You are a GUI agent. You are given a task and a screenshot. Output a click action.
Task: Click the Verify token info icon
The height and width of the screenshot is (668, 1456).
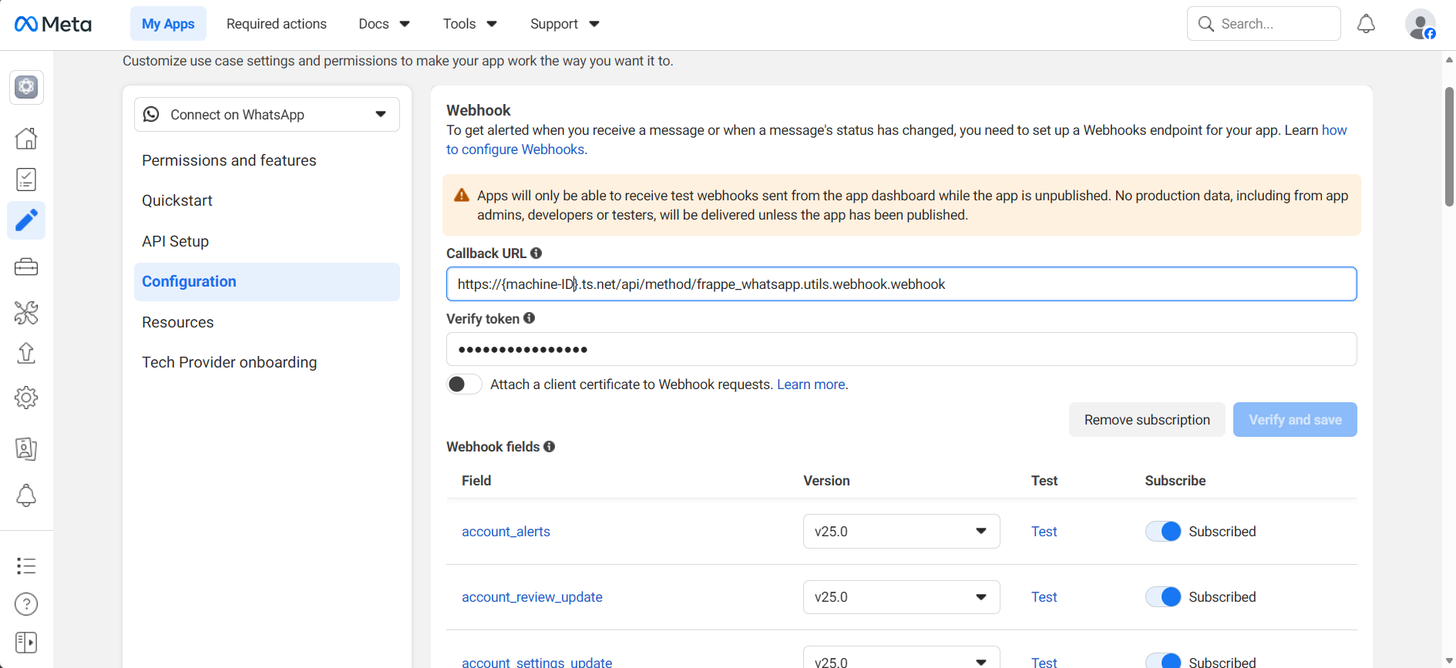point(530,317)
